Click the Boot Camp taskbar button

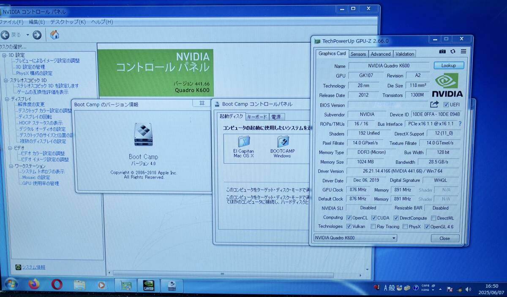pos(172,285)
